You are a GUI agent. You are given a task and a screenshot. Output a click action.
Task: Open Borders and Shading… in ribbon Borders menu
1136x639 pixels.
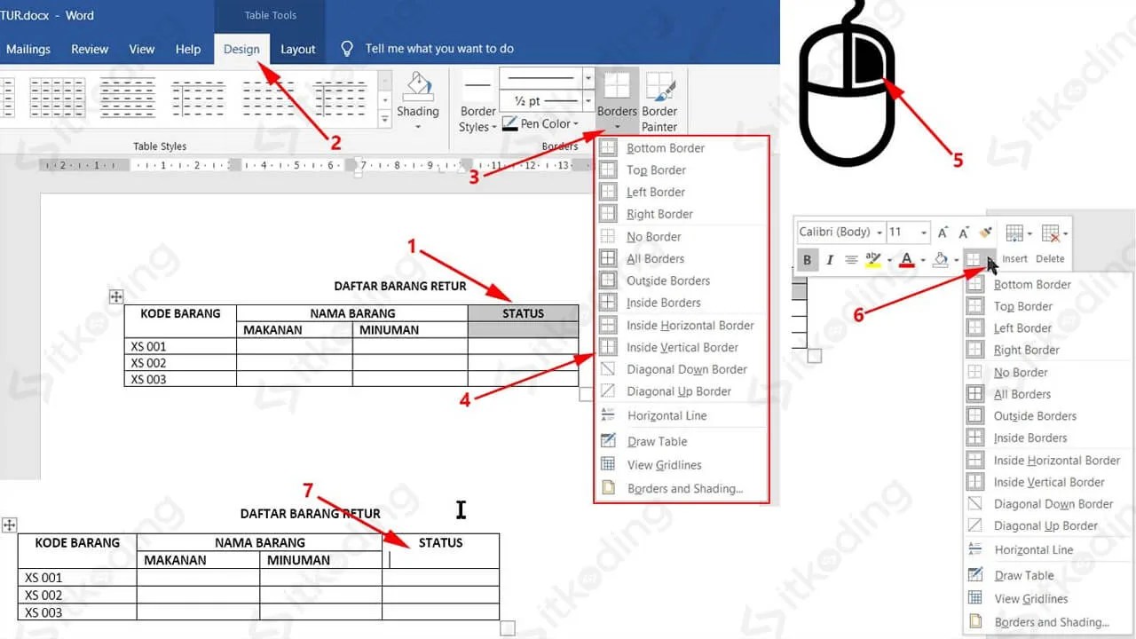pyautogui.click(x=681, y=488)
